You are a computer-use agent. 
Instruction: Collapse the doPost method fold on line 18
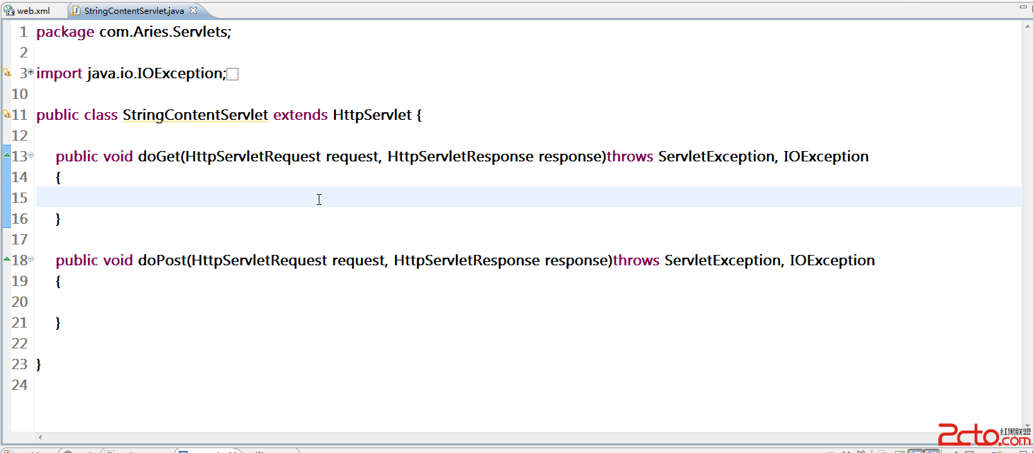pos(30,259)
